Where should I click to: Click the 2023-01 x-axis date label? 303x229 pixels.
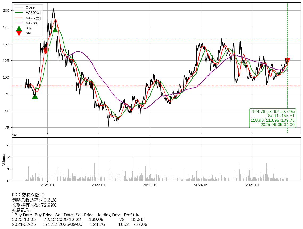coord(150,185)
